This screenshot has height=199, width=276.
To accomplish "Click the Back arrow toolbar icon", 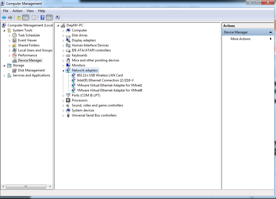I will click(4, 18).
